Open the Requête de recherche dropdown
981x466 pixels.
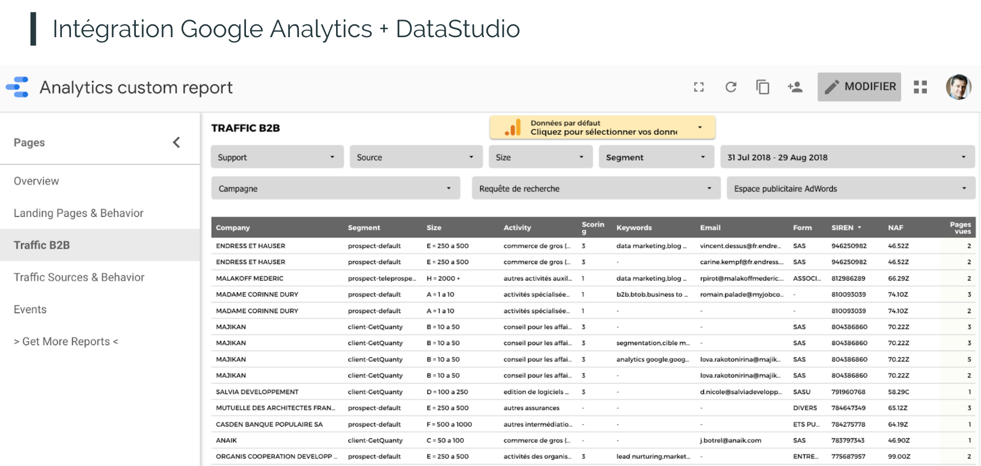(596, 188)
